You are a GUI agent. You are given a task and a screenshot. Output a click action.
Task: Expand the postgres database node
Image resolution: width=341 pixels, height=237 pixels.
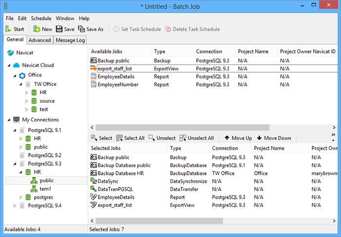[20, 197]
